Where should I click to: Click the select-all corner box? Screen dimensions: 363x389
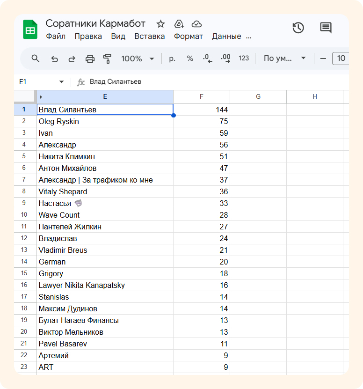pyautogui.click(x=24, y=96)
